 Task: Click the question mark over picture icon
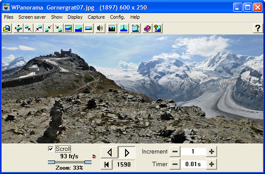coord(157,28)
